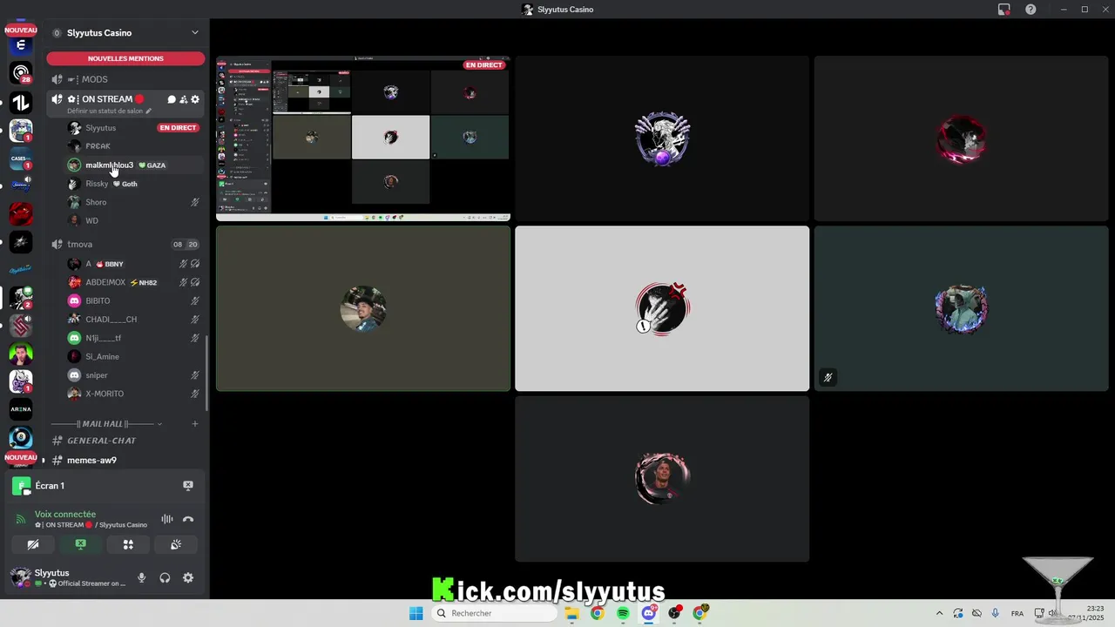Open ON STREAM channel settings gear

coord(195,99)
